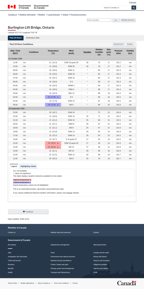Click the 30 September 2026 date row

tap(72, 109)
